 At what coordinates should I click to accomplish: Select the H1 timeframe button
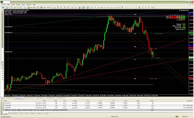coord(105,7)
